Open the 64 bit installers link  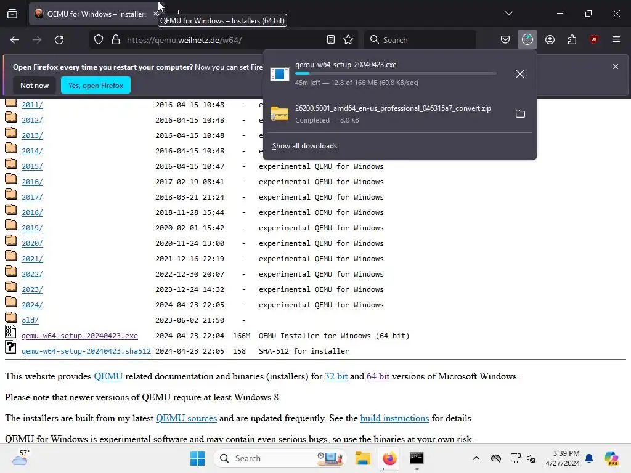point(378,376)
